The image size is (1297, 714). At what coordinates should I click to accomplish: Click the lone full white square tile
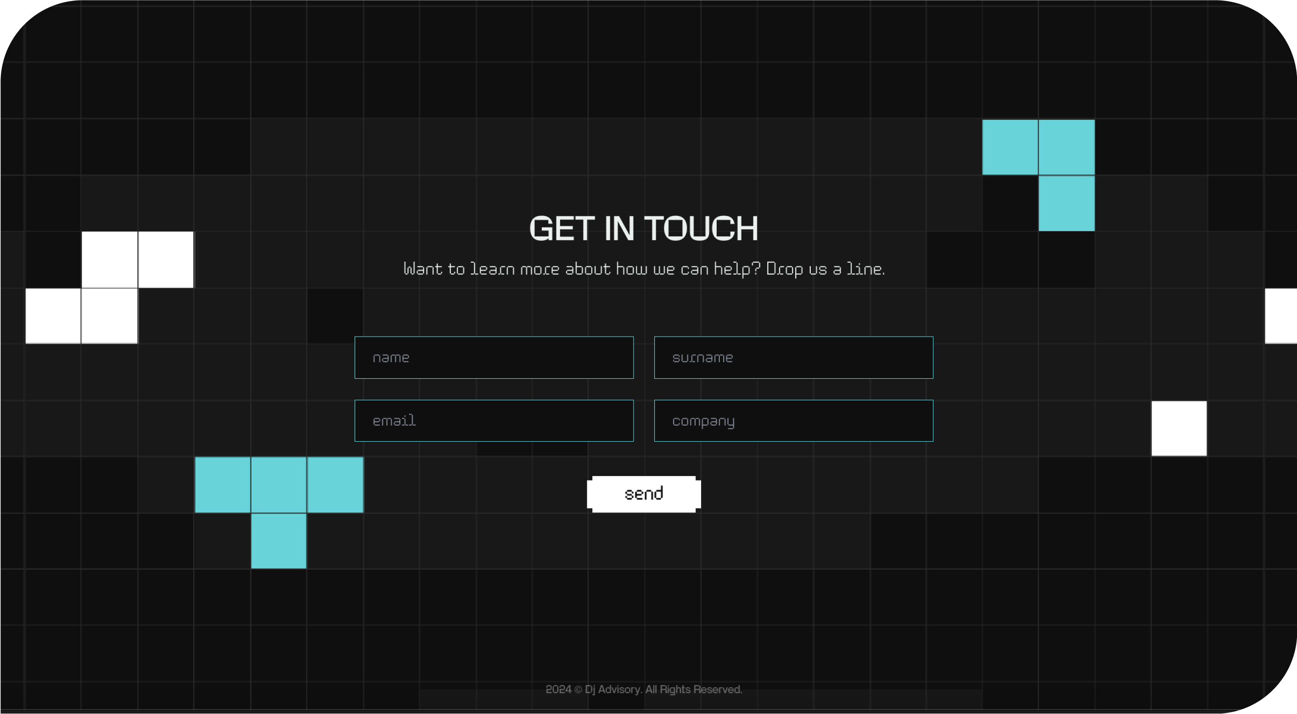1179,428
